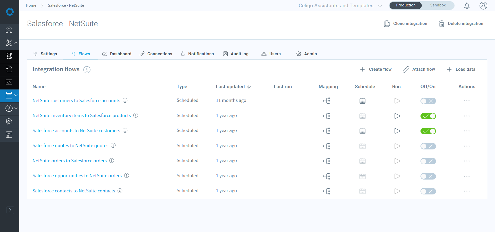The height and width of the screenshot is (232, 495).
Task: Open the Marketplace sidebar icon
Action: (x=9, y=135)
